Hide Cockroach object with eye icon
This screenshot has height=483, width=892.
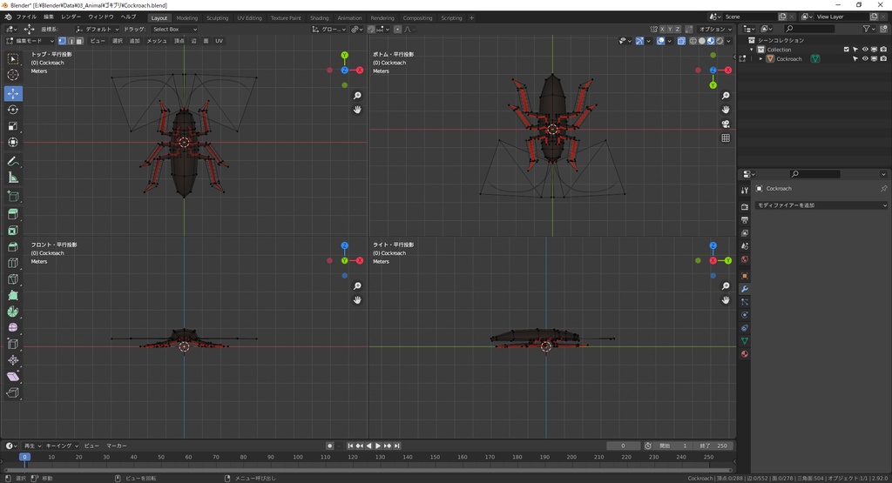(865, 59)
